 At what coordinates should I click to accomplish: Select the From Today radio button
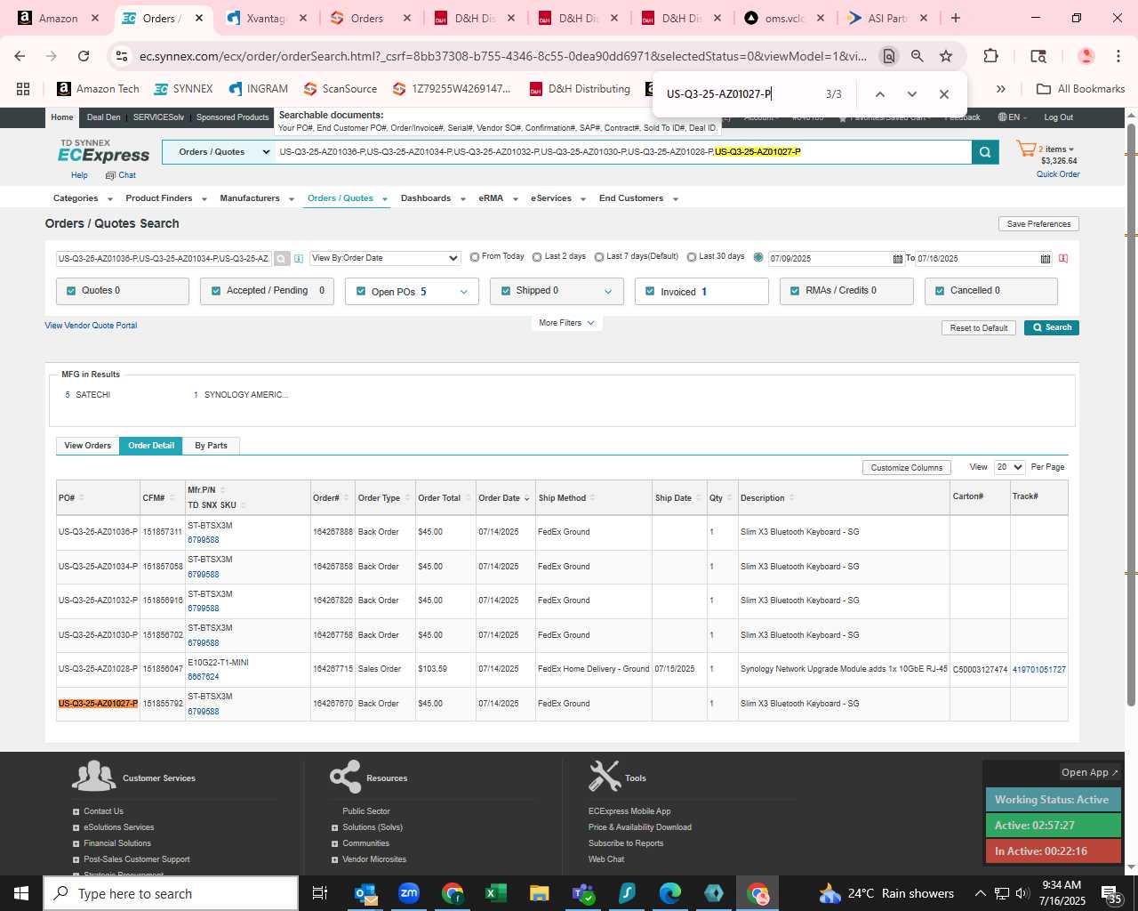click(475, 257)
